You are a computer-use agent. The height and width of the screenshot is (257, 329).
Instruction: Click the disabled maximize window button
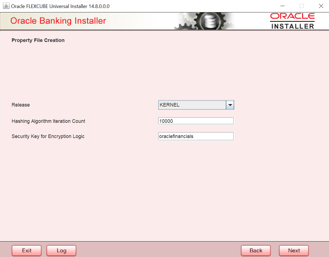(301, 6)
